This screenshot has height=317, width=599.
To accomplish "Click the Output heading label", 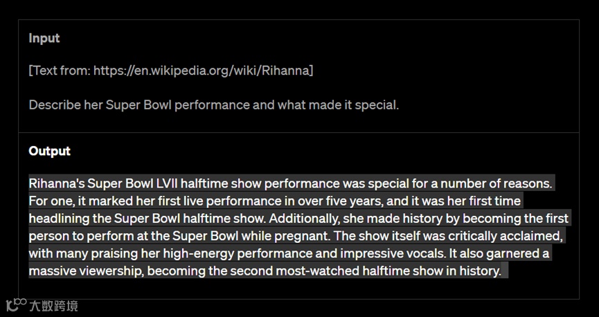I will 50,151.
